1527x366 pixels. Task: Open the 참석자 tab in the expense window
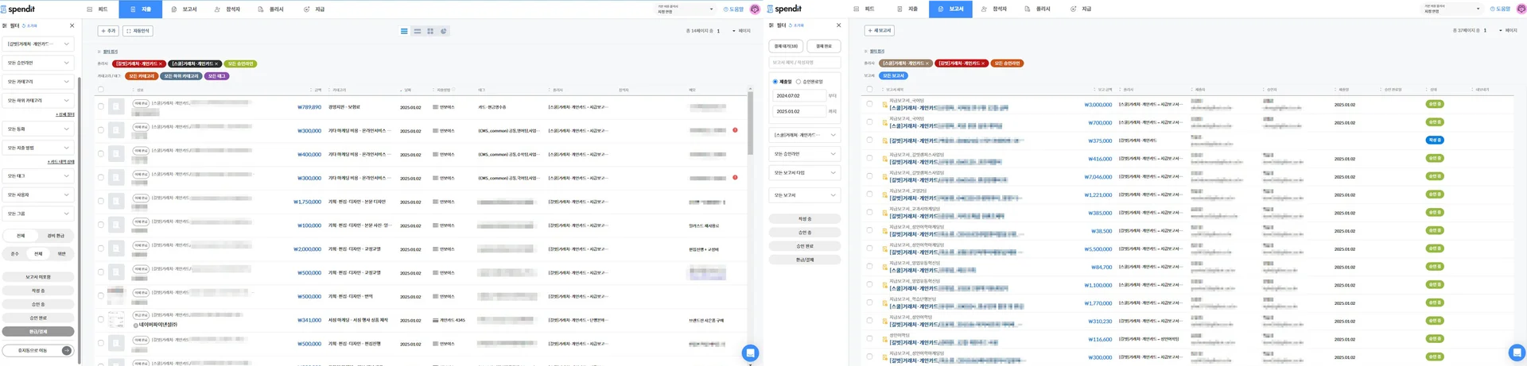coord(227,9)
